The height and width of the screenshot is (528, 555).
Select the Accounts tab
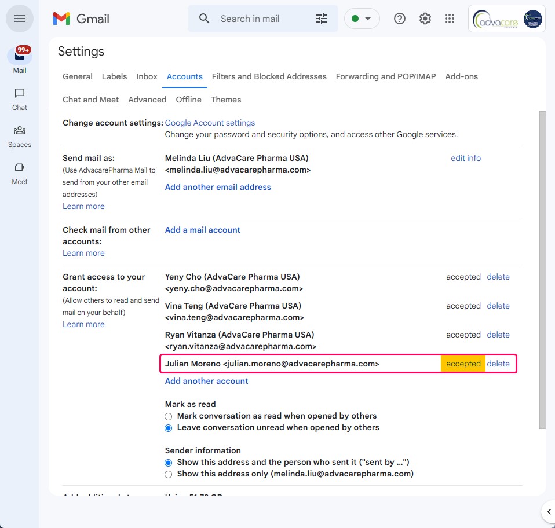pos(184,76)
